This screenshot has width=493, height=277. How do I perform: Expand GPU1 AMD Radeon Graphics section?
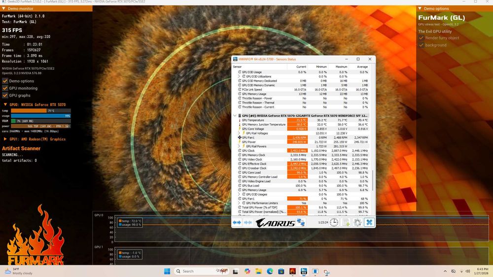[5, 139]
